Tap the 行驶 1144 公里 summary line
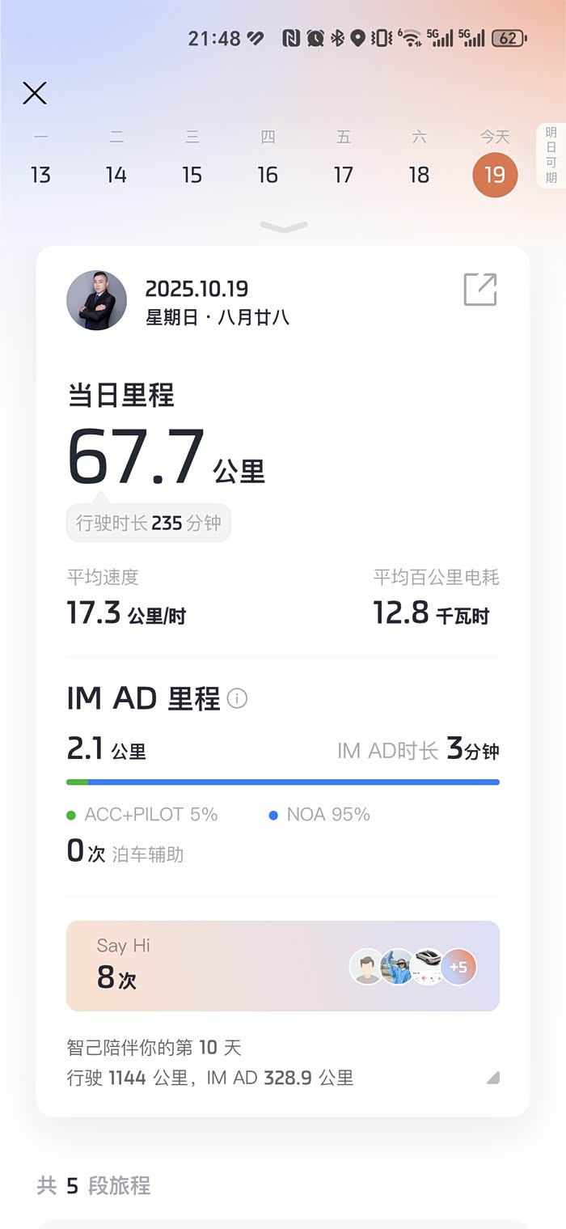The image size is (566, 1229). coord(210,1078)
